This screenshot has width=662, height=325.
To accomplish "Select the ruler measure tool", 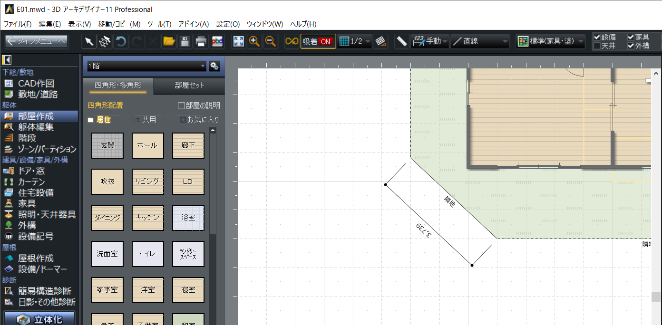I will click(402, 41).
